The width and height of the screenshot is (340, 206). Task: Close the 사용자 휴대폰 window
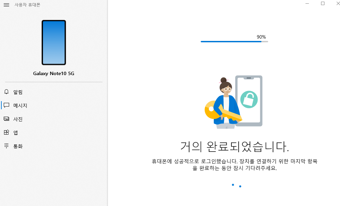[338, 3]
